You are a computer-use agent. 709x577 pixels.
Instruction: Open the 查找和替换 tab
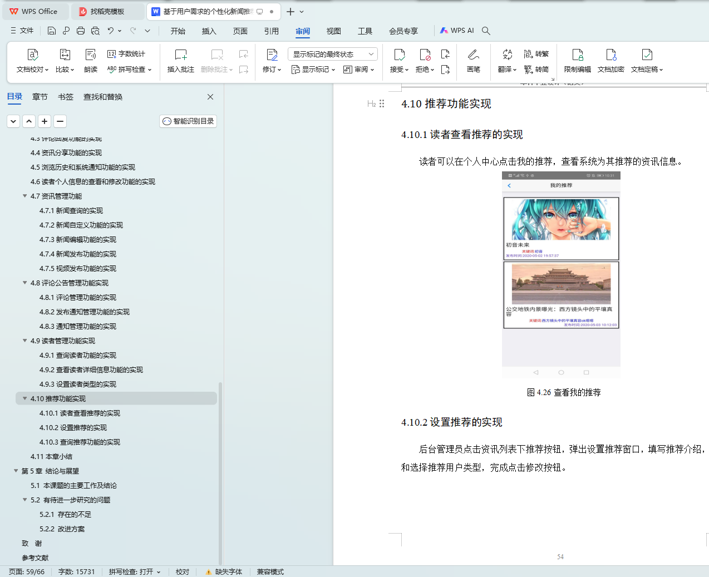point(103,97)
